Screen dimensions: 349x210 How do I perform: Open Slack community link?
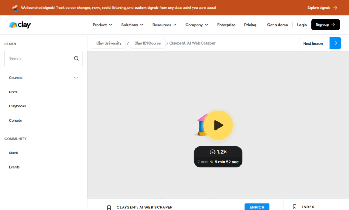[14, 153]
